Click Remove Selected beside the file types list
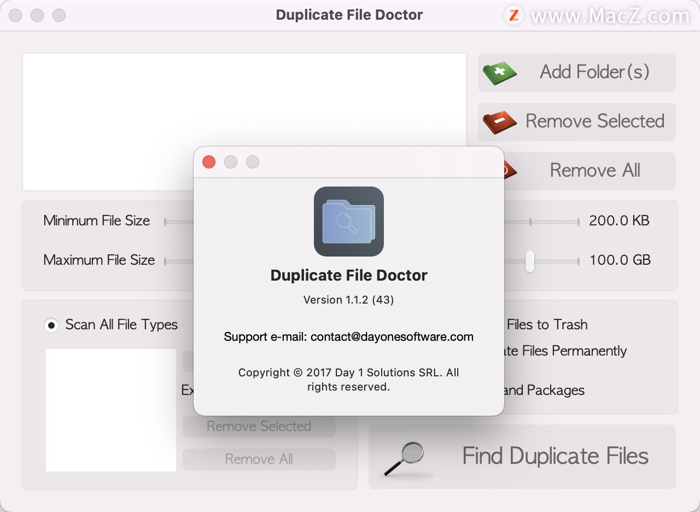Image resolution: width=700 pixels, height=512 pixels. pos(259,427)
